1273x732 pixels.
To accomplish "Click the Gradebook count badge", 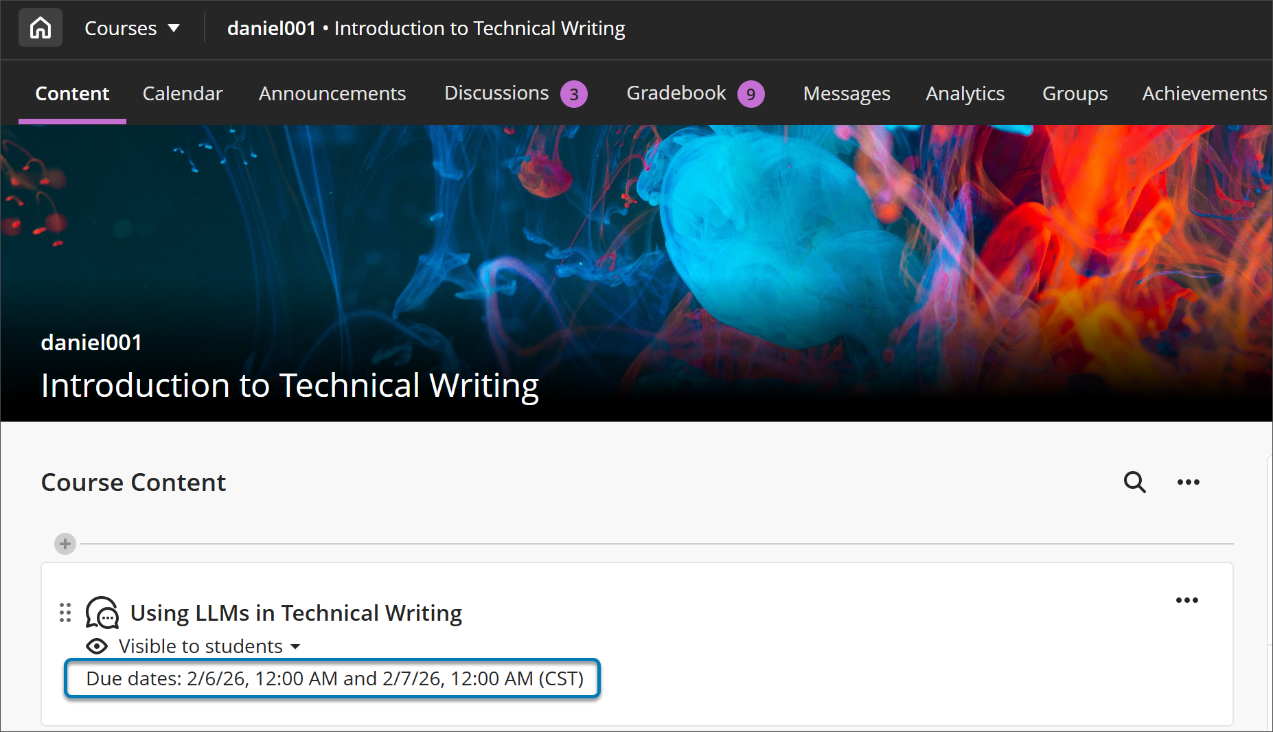I will (x=750, y=93).
